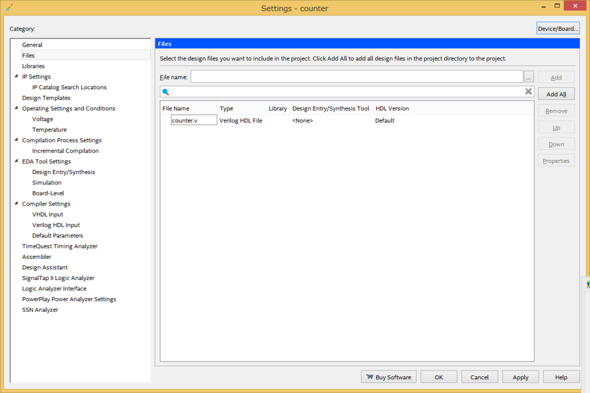Select the Simulation category
The width and height of the screenshot is (590, 393).
pos(47,183)
